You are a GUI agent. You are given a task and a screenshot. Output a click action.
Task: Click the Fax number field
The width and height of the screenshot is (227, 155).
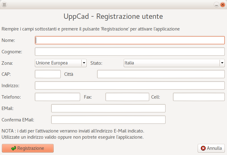pos(127,97)
